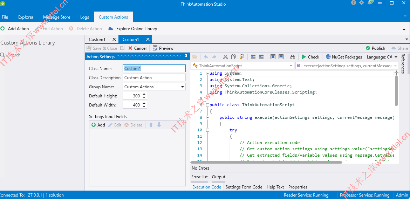Image resolution: width=410 pixels, height=199 pixels.
Task: Decrease Default Width stepper
Action: coord(144,107)
